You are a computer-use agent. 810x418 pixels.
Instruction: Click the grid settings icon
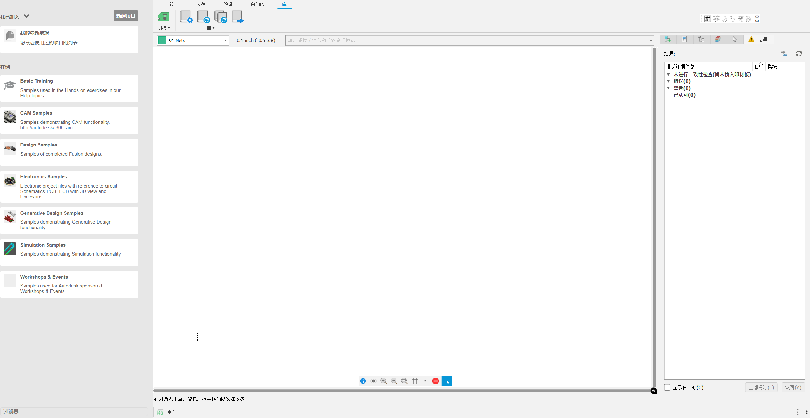(x=415, y=381)
